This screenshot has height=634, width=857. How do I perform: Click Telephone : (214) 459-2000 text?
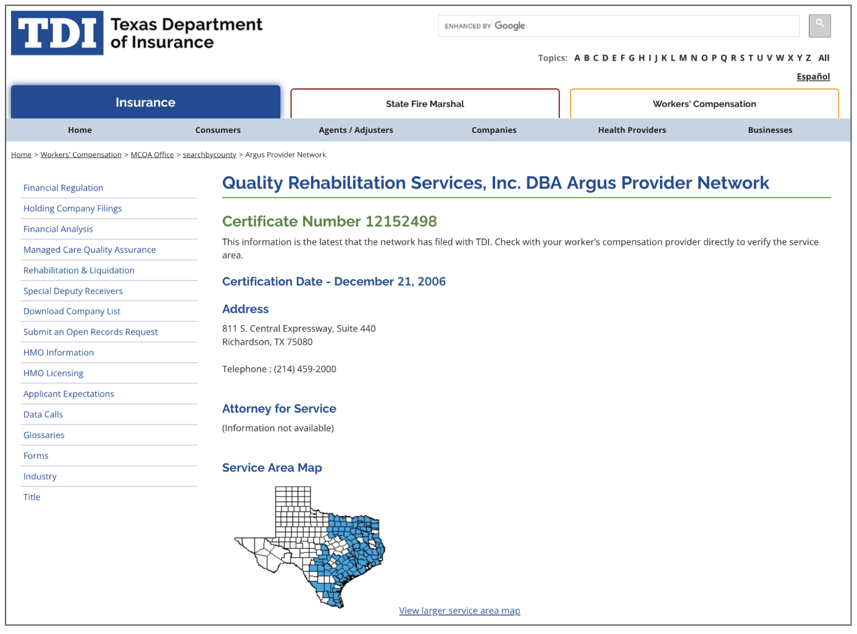tap(279, 369)
